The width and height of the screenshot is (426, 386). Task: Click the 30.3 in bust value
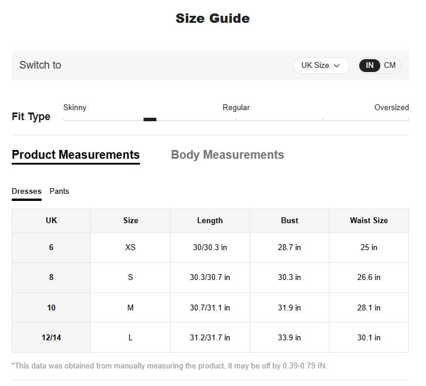pyautogui.click(x=289, y=278)
